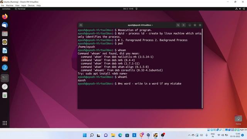Image resolution: width=247 pixels, height=139 pixels.
Task: Open the Input menu
Action: click(x=24, y=5)
